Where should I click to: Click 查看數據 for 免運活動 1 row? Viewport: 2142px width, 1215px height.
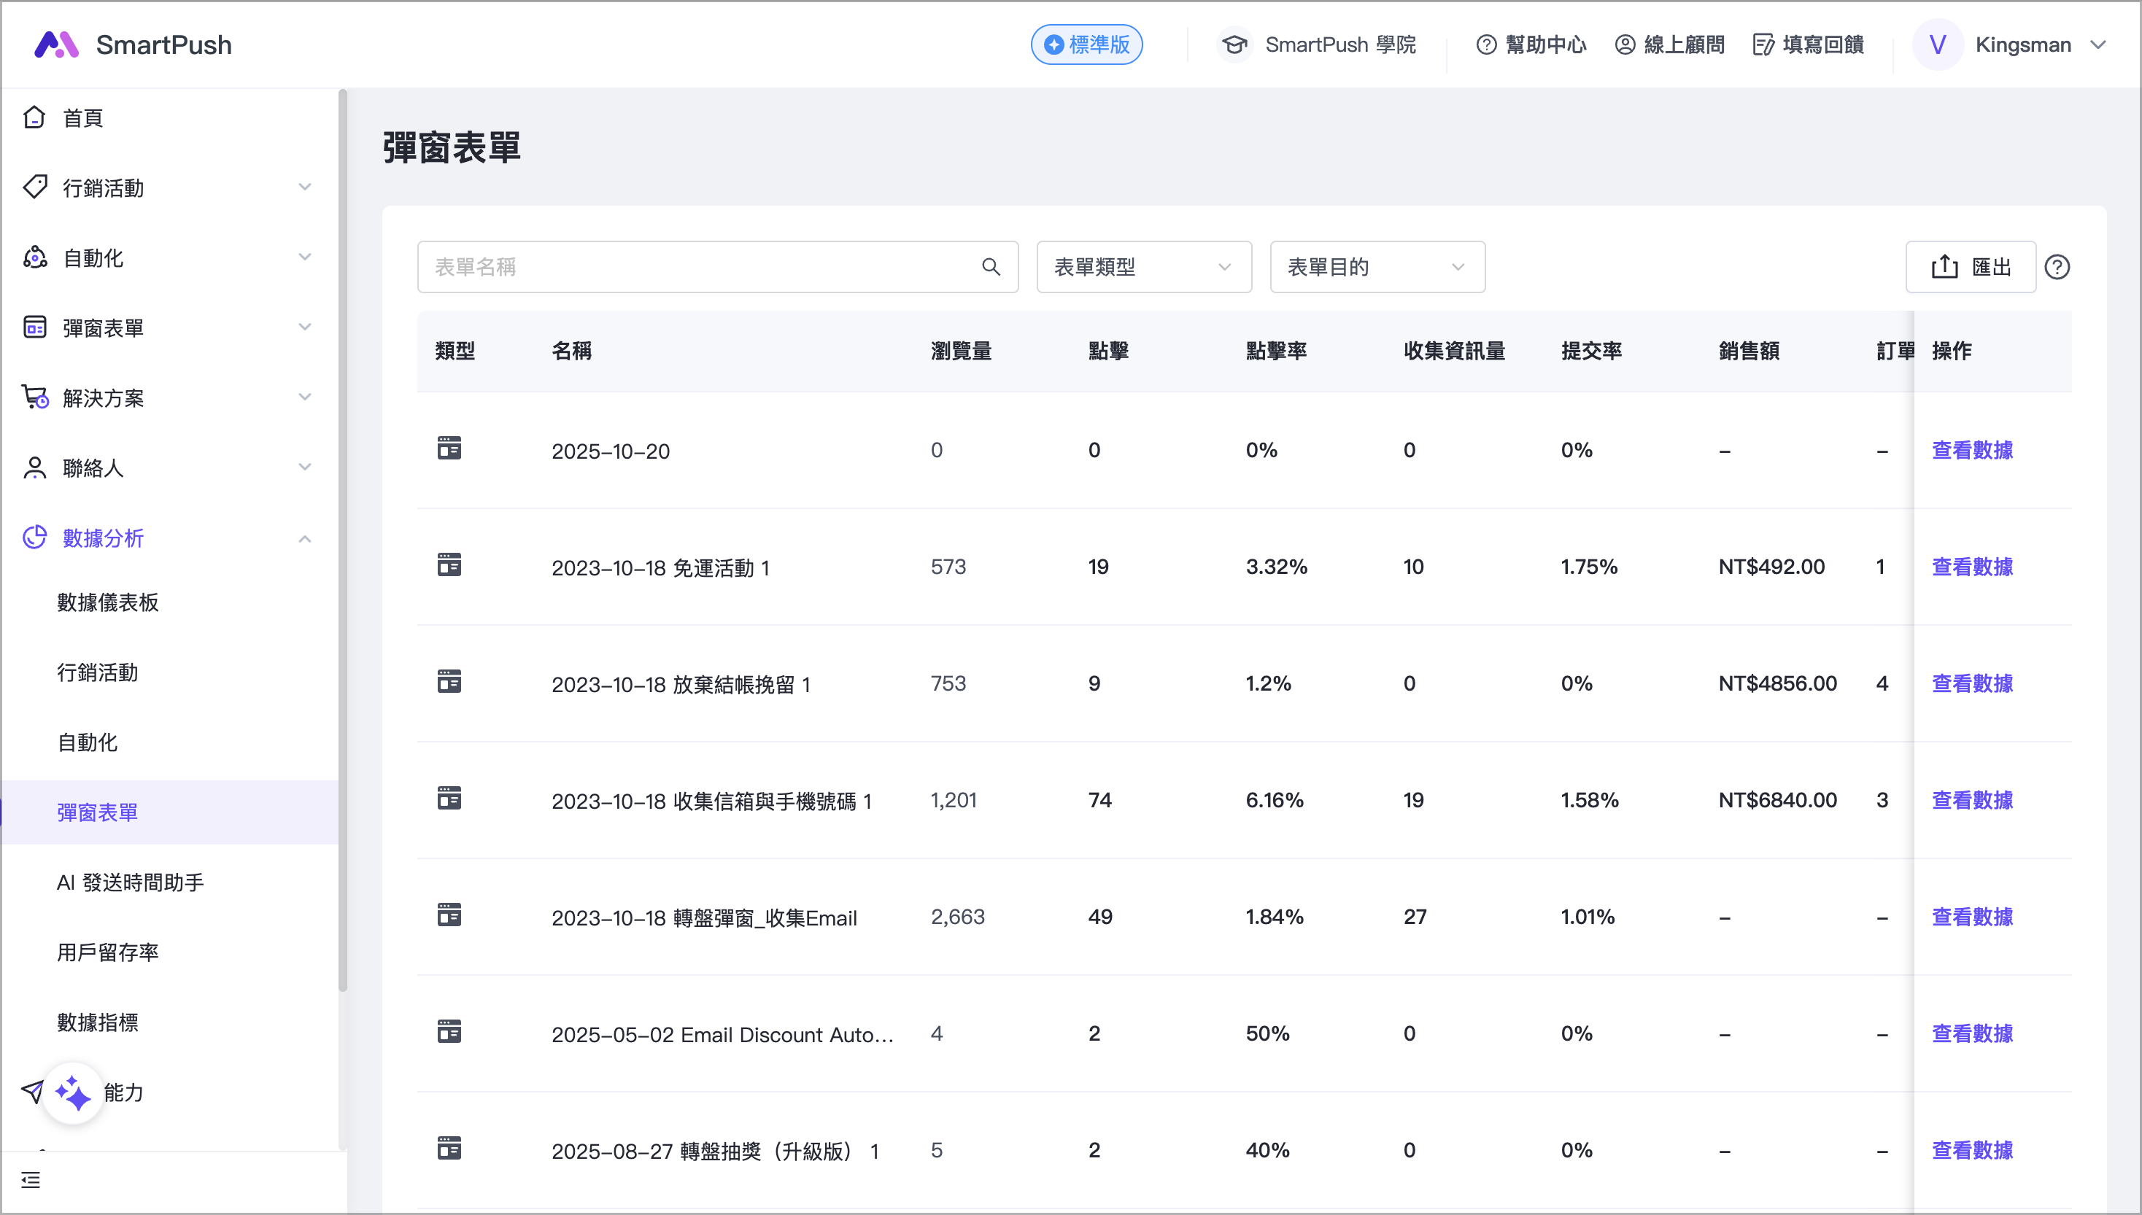1972,567
